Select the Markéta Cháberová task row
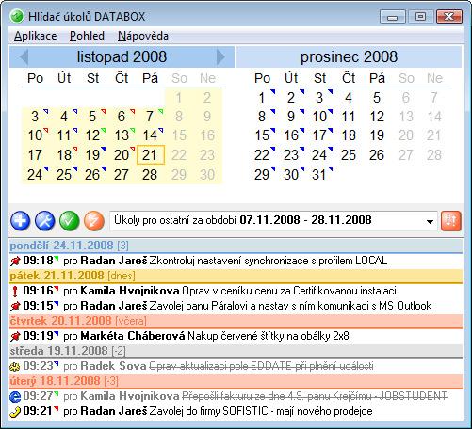This screenshot has width=472, height=429. [x=236, y=336]
